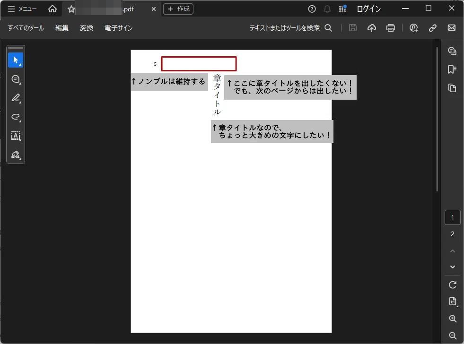Send by email envelope icon
This screenshot has width=464, height=344.
[x=452, y=28]
